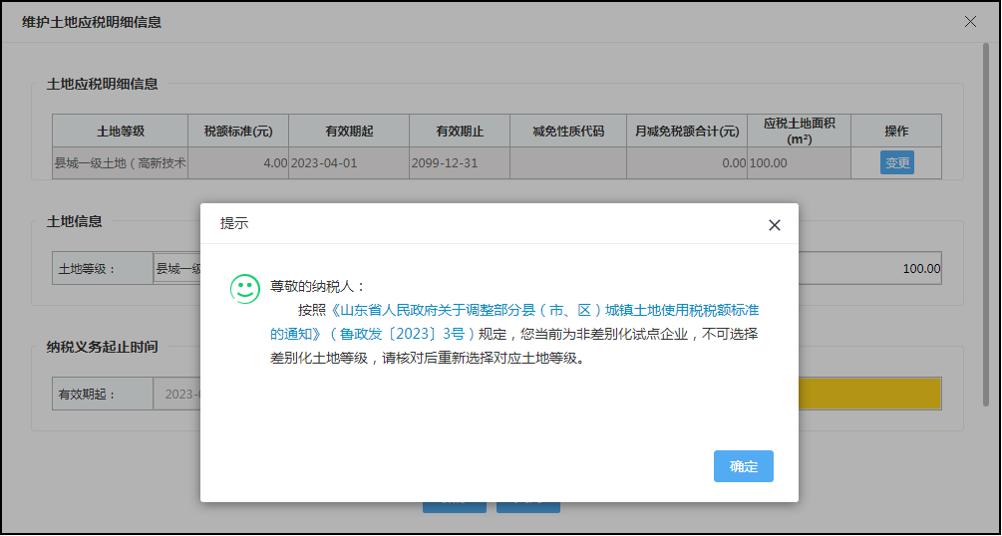
Task: Click the 4.00 tax rate cell
Action: (238, 163)
